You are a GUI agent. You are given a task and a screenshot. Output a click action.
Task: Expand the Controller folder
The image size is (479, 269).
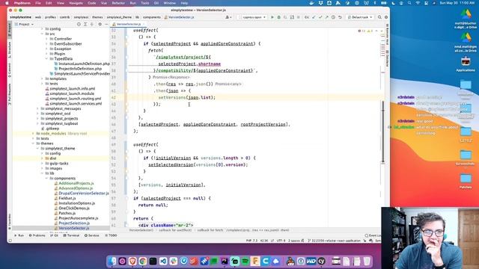pyautogui.click(x=46, y=39)
